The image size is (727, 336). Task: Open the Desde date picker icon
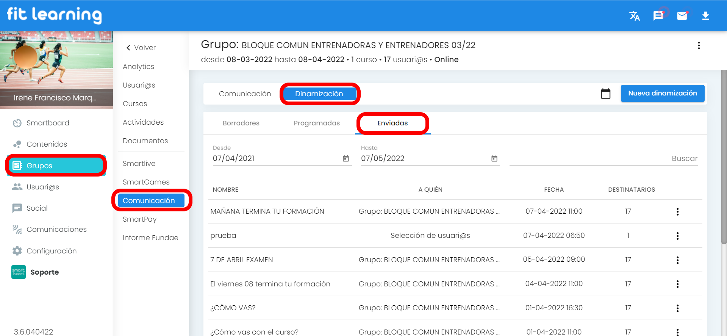[346, 159]
